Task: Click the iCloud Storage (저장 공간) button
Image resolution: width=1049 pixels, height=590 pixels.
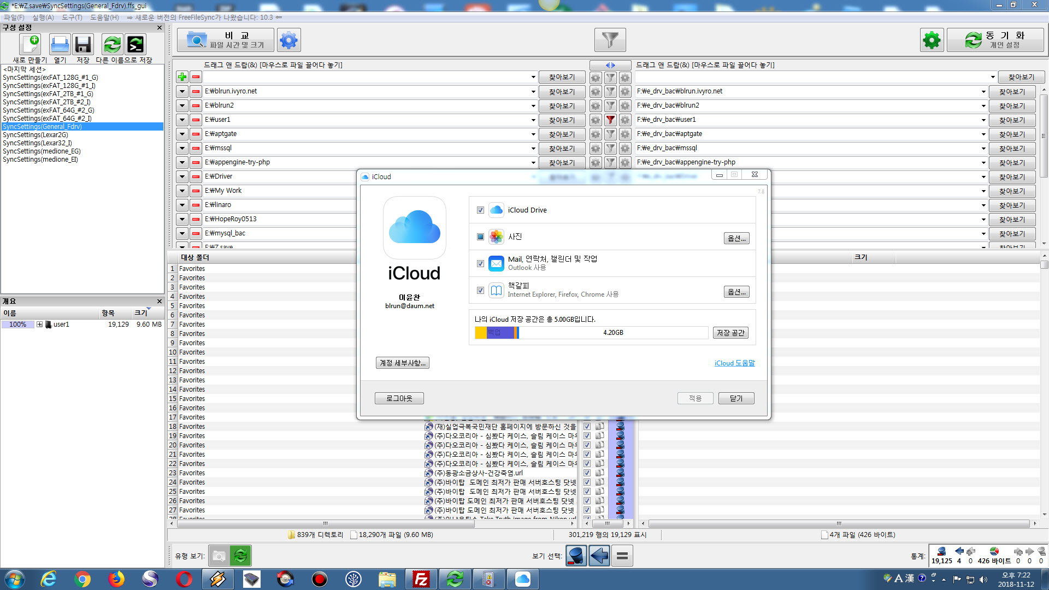Action: tap(730, 333)
